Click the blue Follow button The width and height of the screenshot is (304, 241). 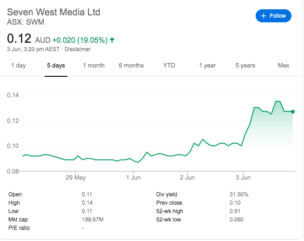273,16
